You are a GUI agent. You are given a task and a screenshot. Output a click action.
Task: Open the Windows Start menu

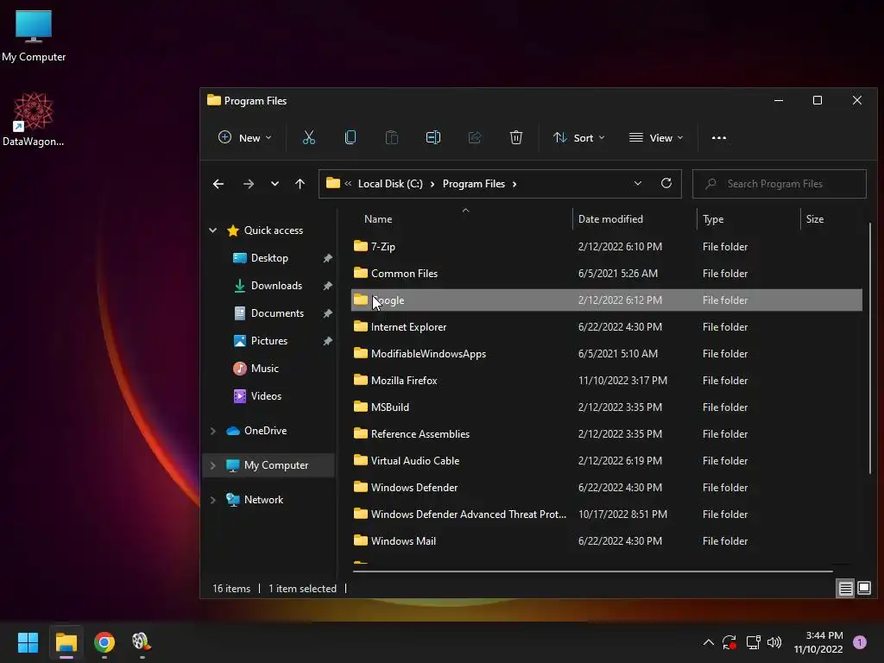(x=28, y=642)
